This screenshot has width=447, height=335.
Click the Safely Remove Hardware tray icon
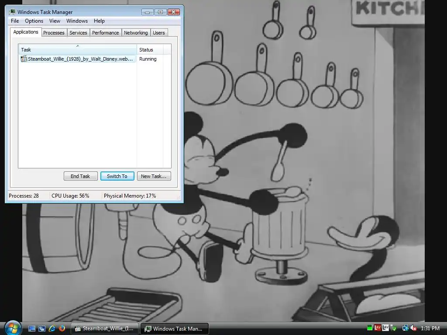[x=393, y=328]
